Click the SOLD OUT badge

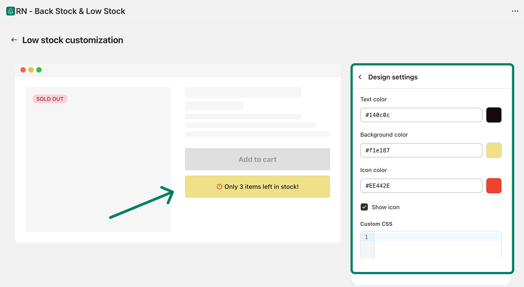50,99
